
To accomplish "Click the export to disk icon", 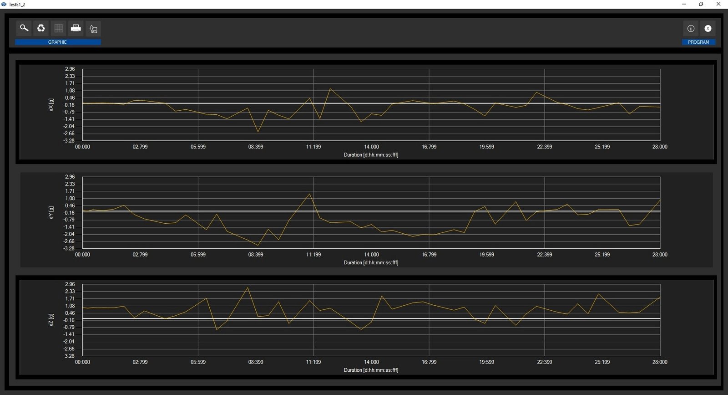I will click(x=93, y=29).
